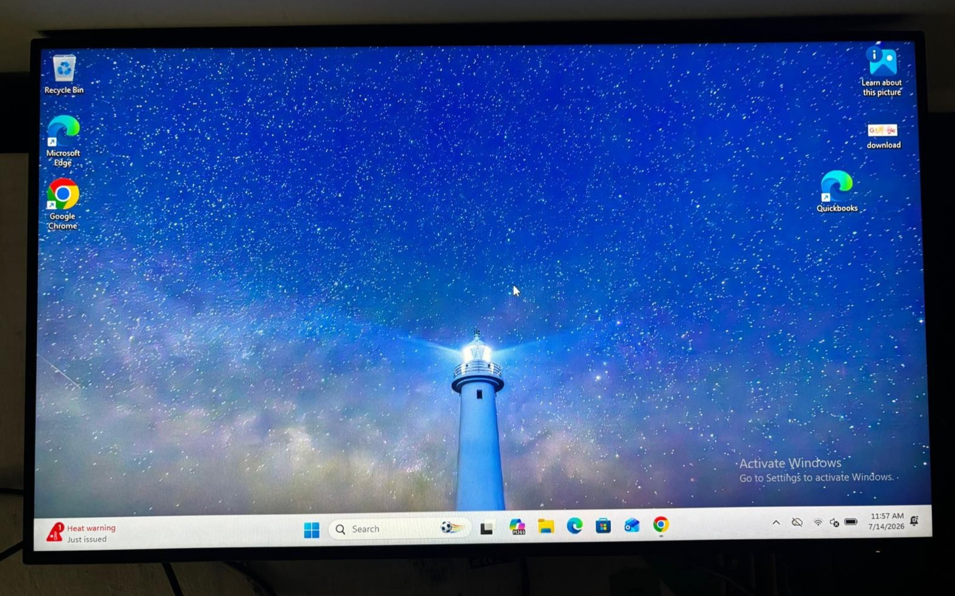
Task: Open the notification bell in the tray
Action: [914, 520]
